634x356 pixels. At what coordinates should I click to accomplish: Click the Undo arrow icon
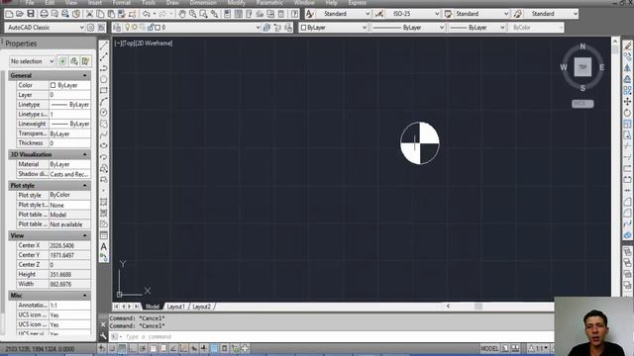pyautogui.click(x=147, y=14)
